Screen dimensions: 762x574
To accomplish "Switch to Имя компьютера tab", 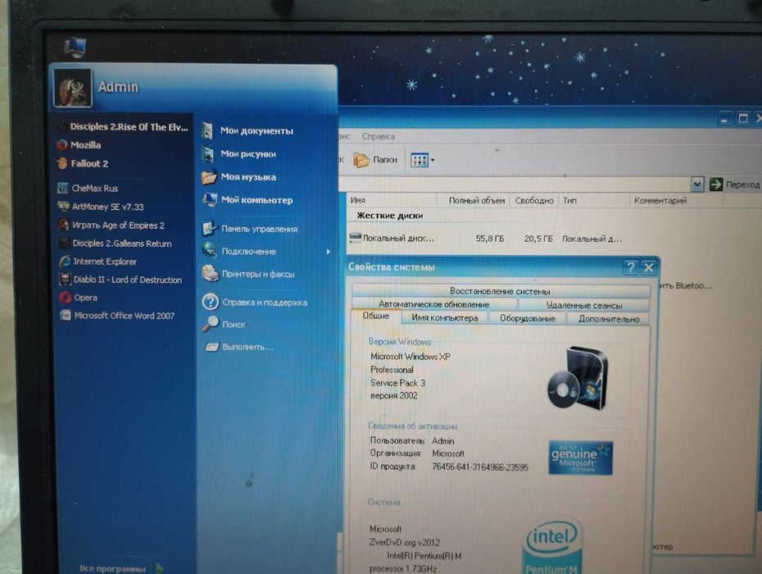I will 445,317.
